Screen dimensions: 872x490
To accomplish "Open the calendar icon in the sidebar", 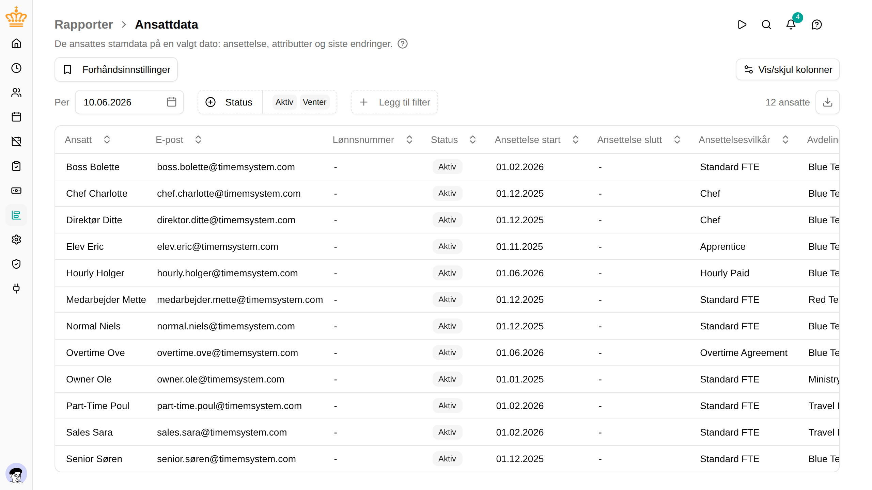I will pyautogui.click(x=16, y=117).
